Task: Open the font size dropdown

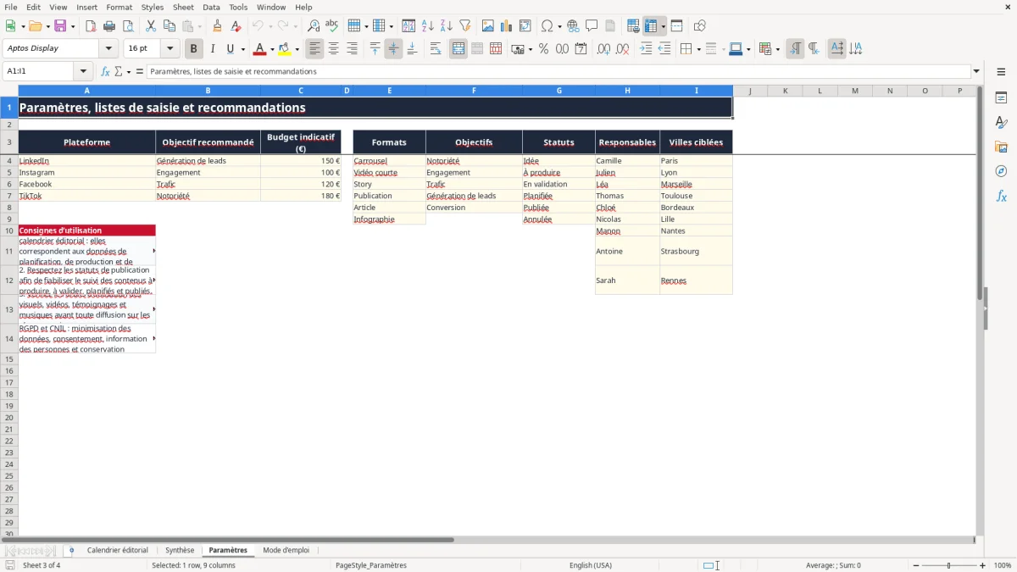Action: click(x=169, y=48)
